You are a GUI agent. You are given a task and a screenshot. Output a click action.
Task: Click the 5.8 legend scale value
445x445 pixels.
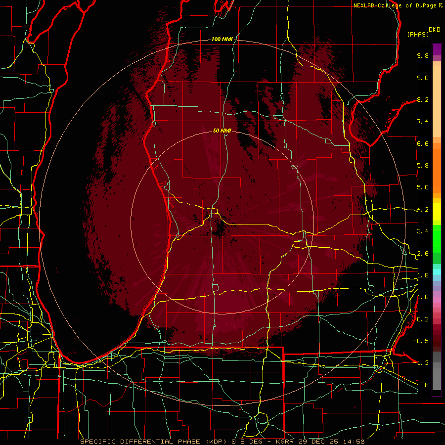tap(423, 166)
